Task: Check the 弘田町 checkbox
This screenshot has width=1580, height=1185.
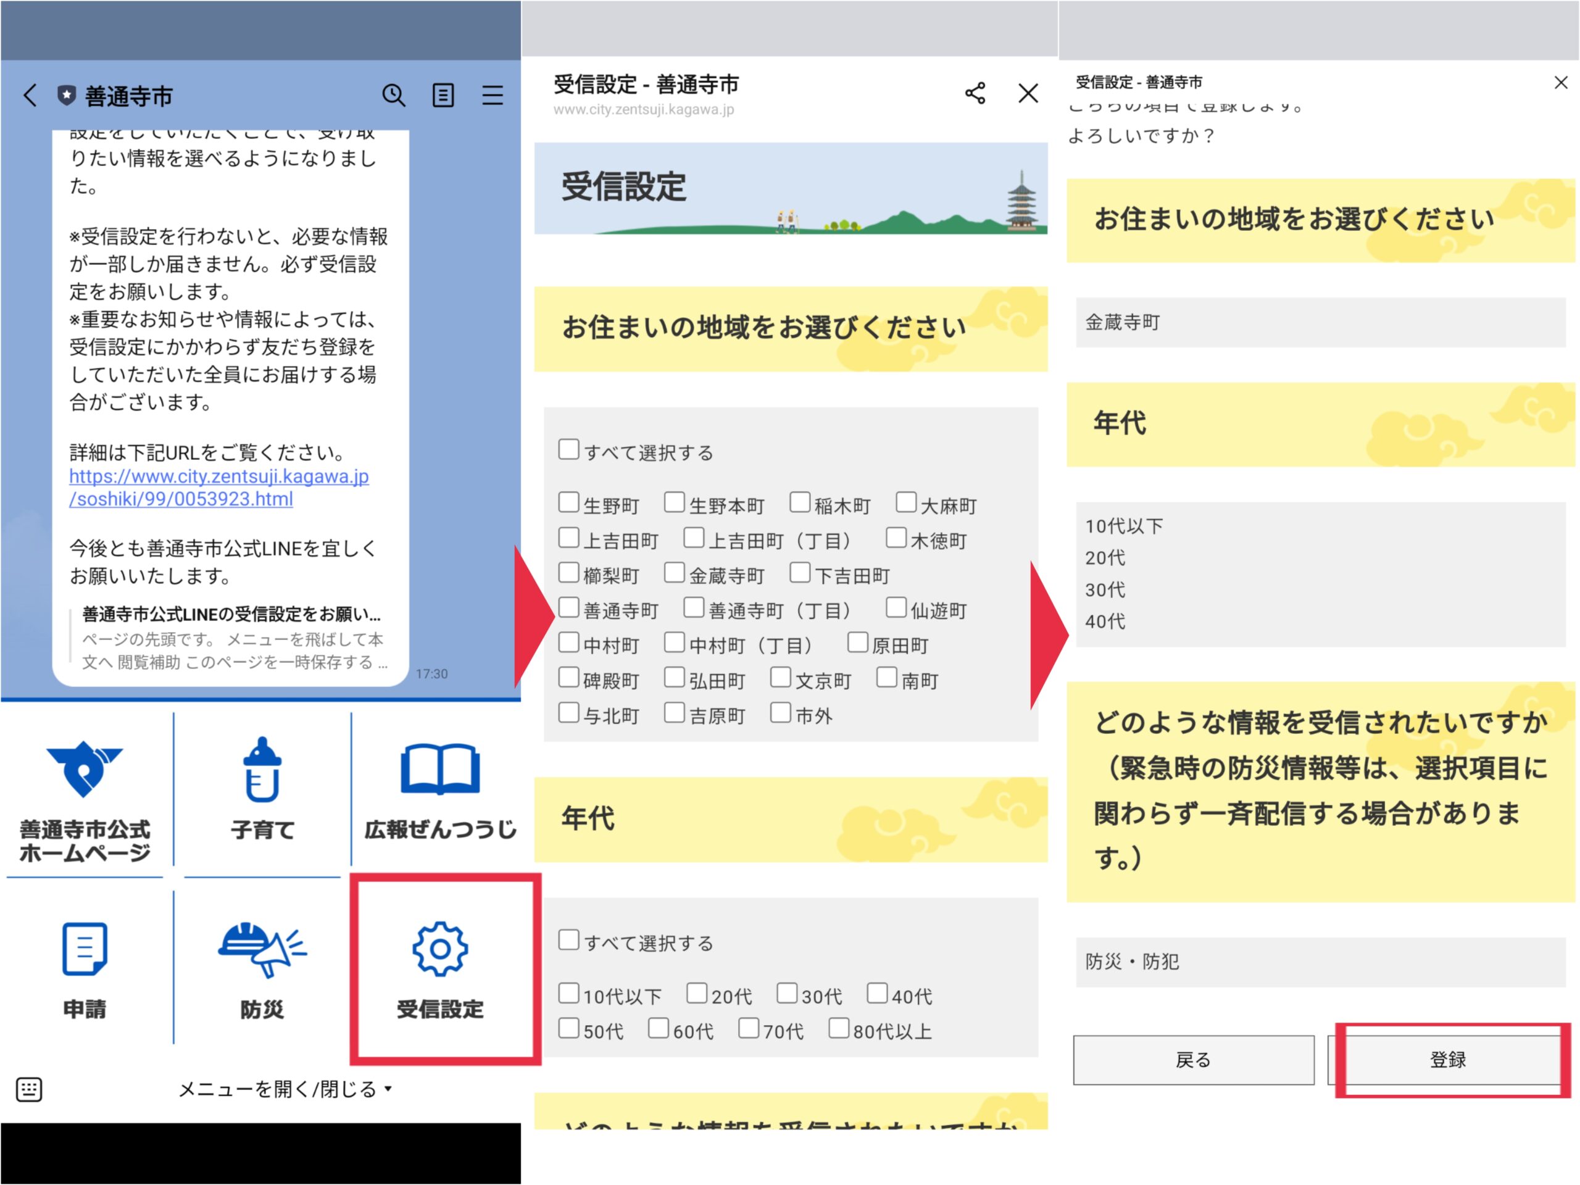Action: coord(675,677)
